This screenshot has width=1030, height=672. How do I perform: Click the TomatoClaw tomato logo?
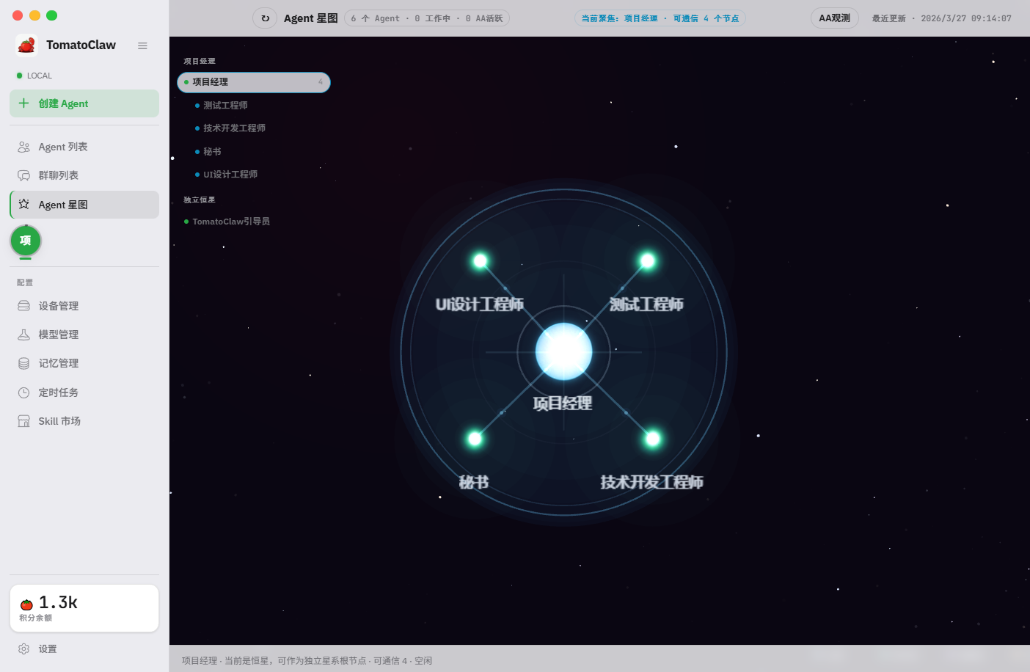tap(26, 45)
